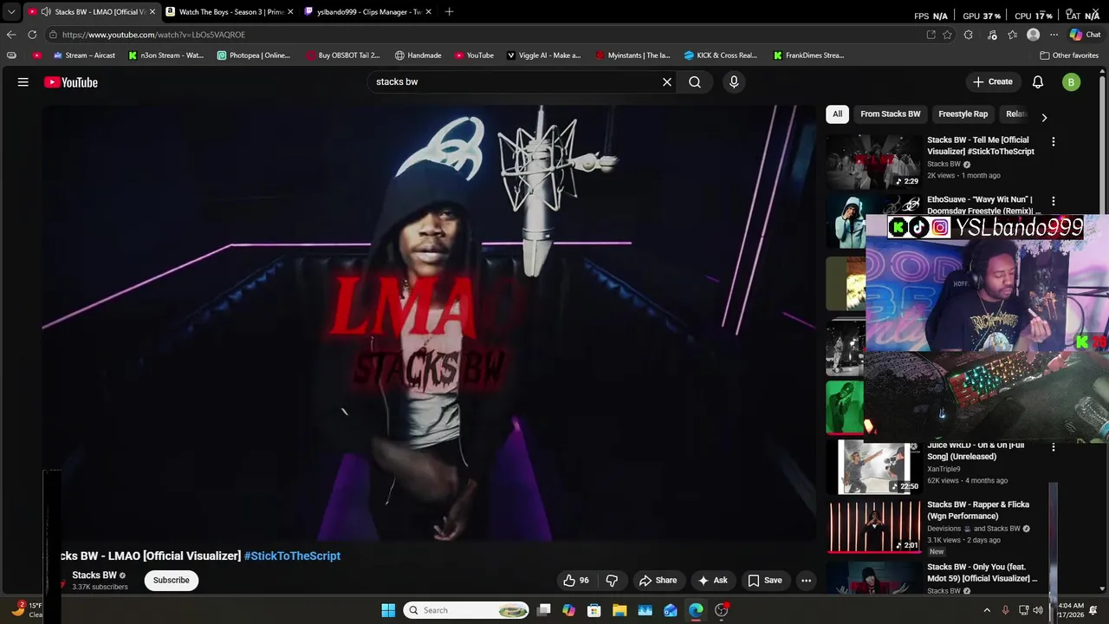Open Viggle AI bookmark
The width and height of the screenshot is (1109, 624).
point(544,55)
